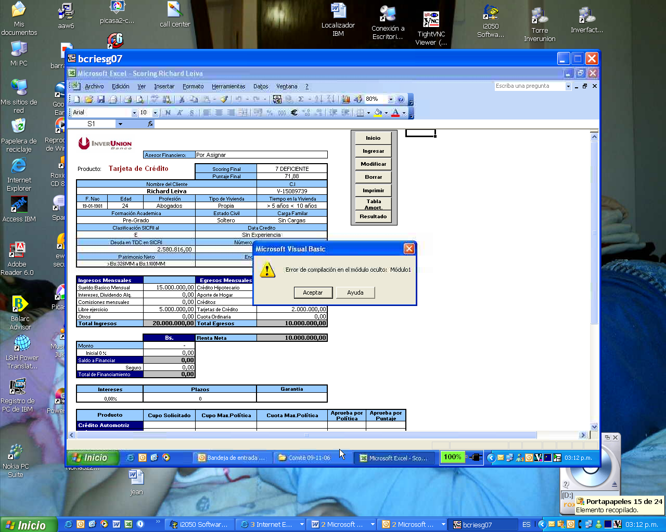Screen dimensions: 666x532
Task: Open Print Preview from the Excel toolbar
Action: pyautogui.click(x=140, y=99)
